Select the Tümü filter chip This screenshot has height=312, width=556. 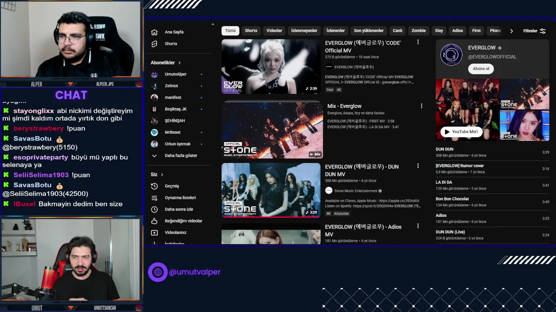pos(230,31)
